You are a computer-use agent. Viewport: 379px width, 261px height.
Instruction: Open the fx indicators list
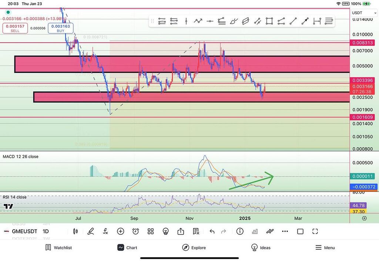(105, 231)
